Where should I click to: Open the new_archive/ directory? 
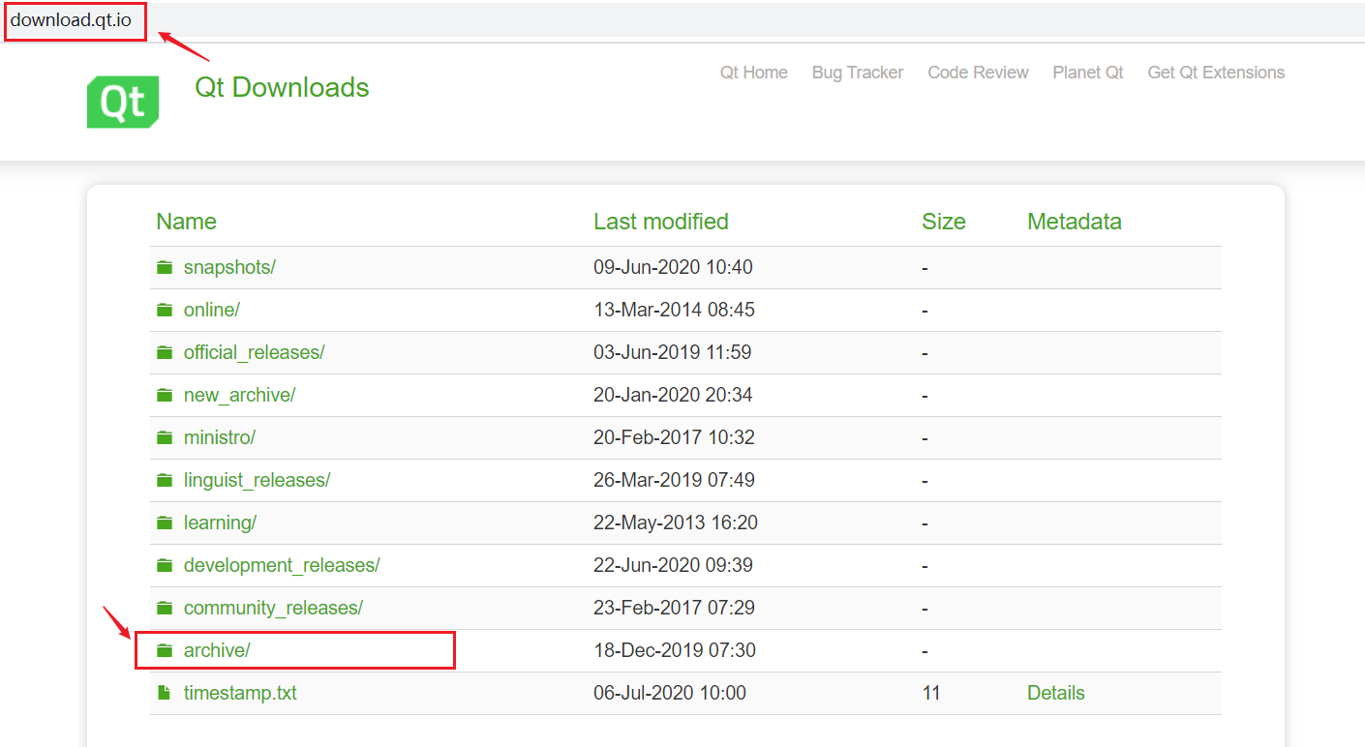[x=239, y=395]
